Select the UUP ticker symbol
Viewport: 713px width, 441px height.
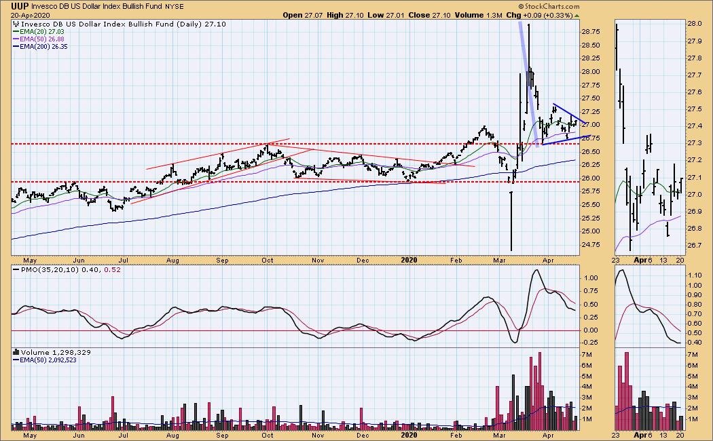tap(20, 6)
